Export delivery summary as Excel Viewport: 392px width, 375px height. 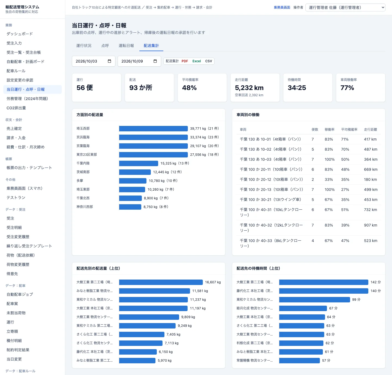(x=197, y=61)
